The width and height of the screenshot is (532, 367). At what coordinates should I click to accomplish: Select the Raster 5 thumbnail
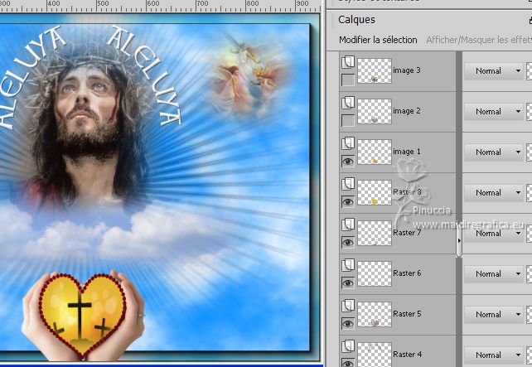pyautogui.click(x=375, y=315)
